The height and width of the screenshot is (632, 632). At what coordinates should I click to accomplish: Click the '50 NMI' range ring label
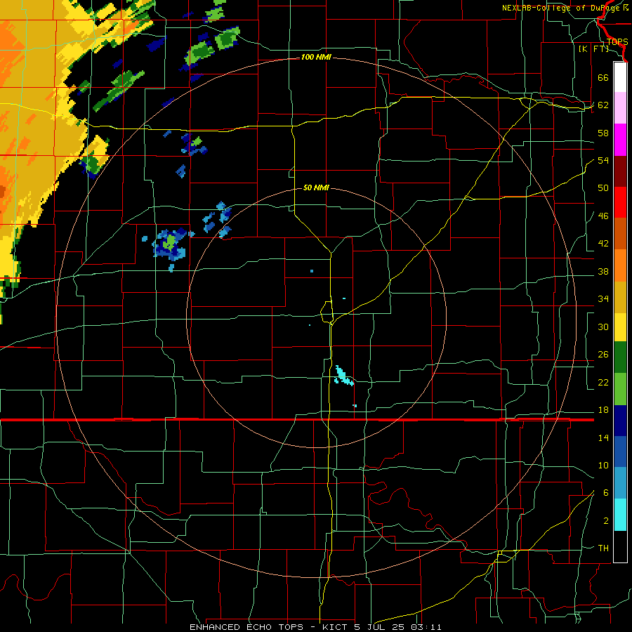(316, 187)
